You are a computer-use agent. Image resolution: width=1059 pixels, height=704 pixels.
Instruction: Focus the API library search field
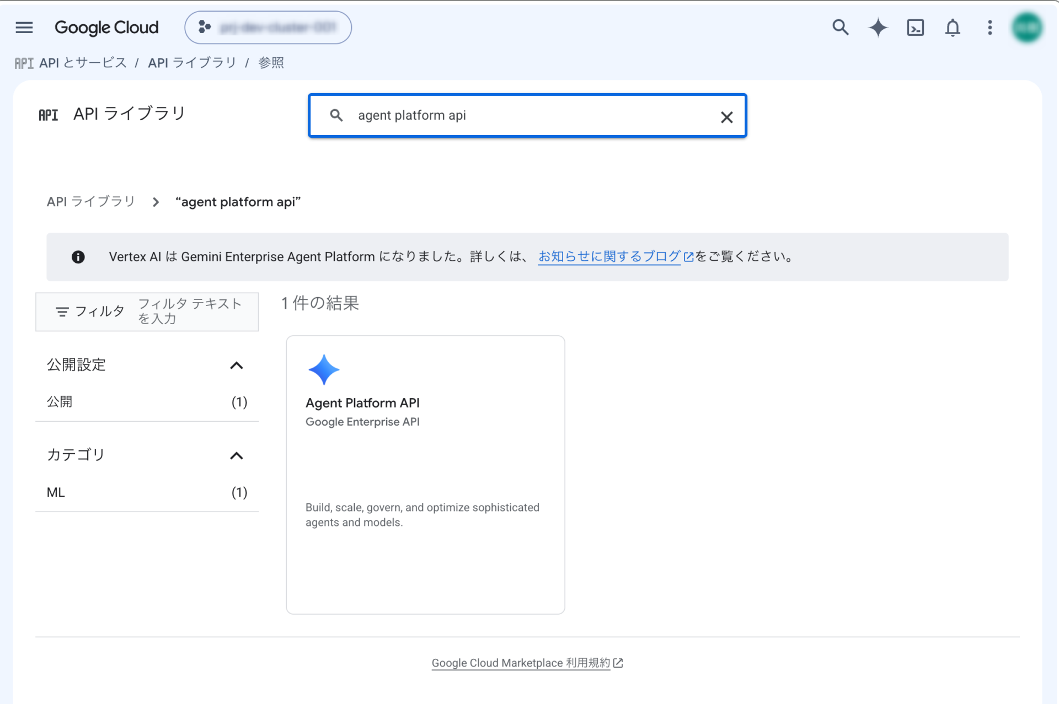(x=527, y=115)
